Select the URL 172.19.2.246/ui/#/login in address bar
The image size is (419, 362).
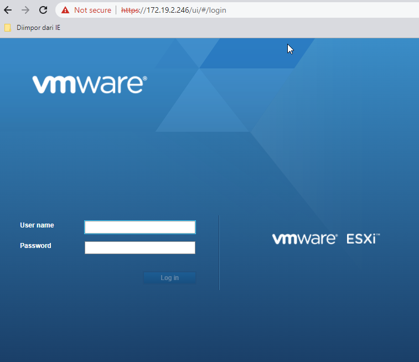pyautogui.click(x=173, y=10)
